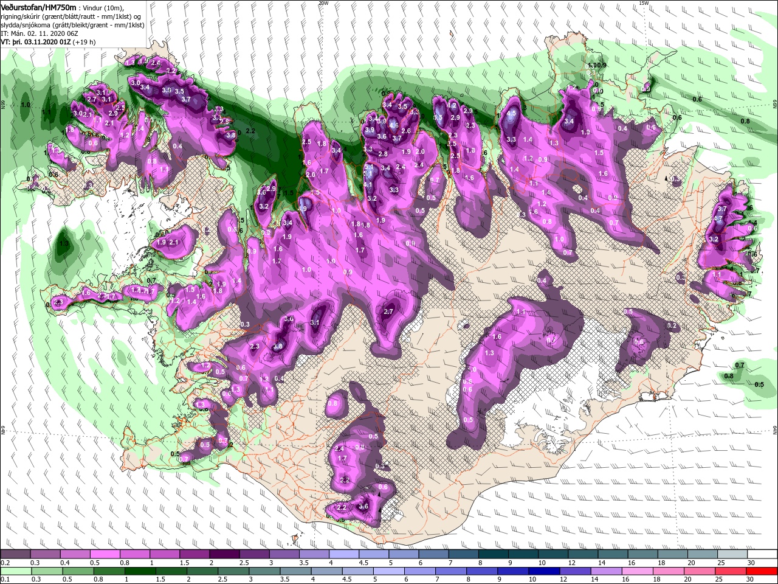Pick the darkest purple swatch between 2 and 2.5
This screenshot has height=584, width=778.
[224, 554]
